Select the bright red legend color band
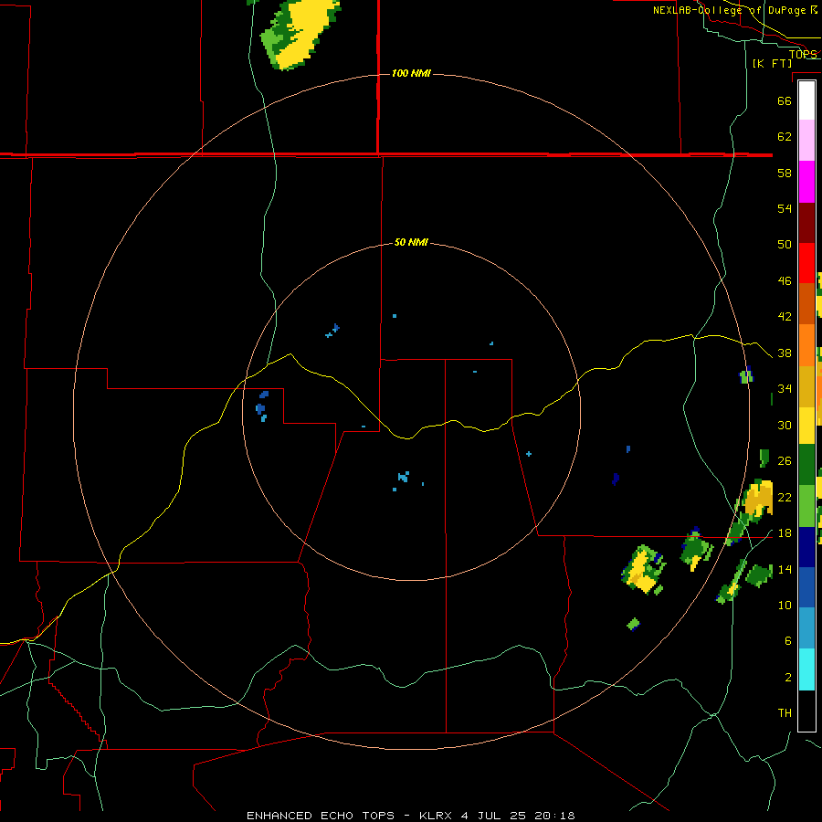The height and width of the screenshot is (822, 822). pos(806,264)
